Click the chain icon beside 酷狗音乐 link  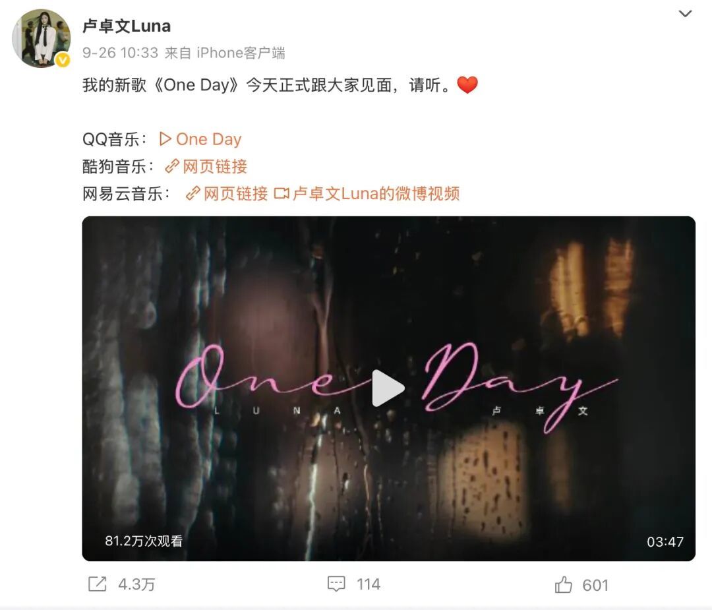(x=172, y=166)
